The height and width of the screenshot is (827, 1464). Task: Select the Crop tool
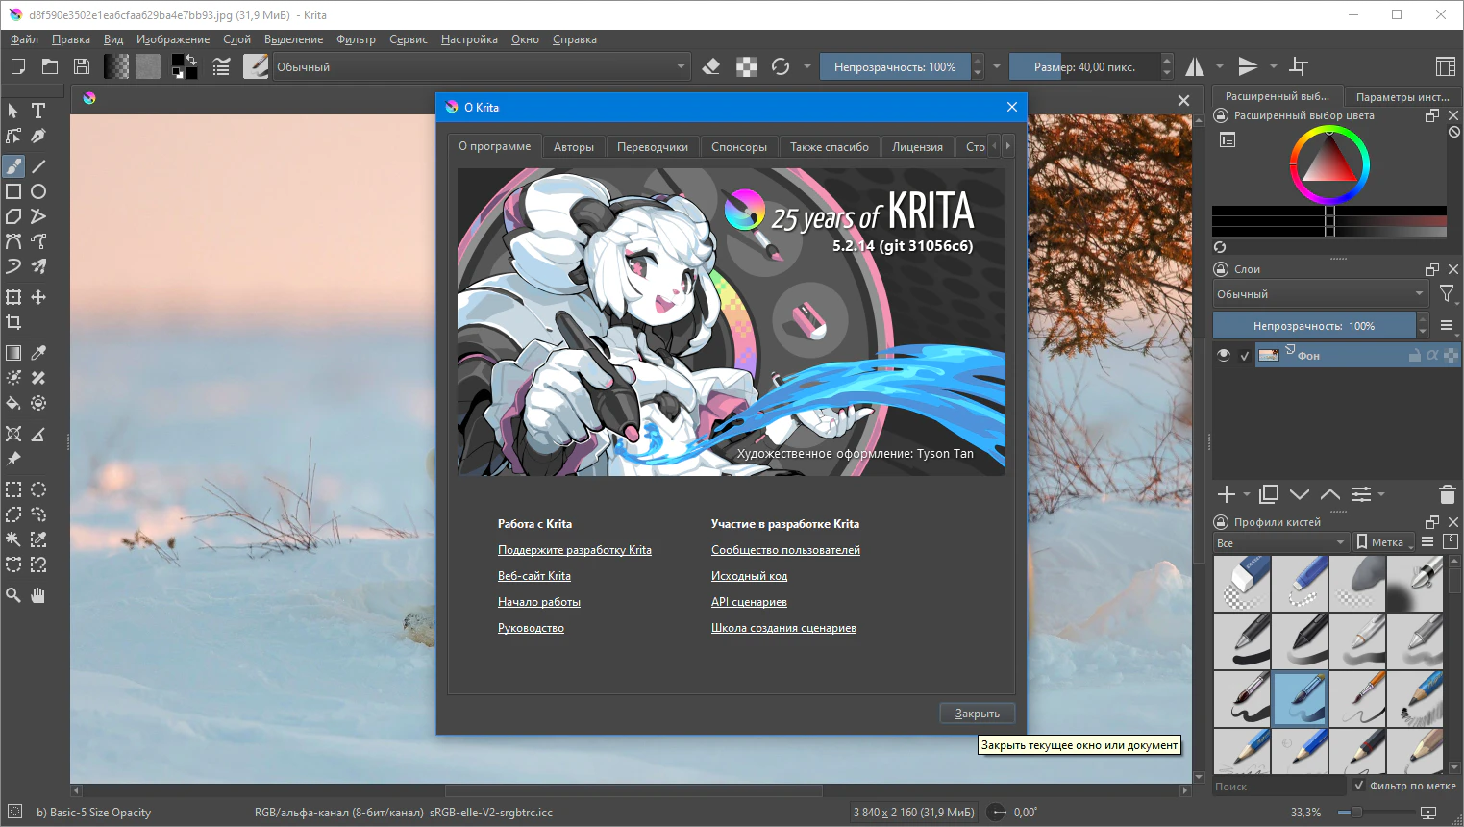point(13,322)
